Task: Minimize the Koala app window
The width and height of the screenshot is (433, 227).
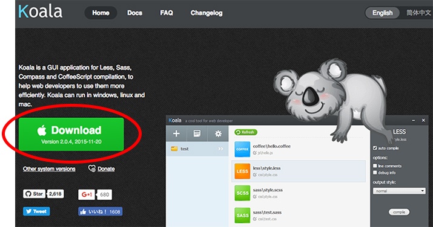Action: click(x=414, y=120)
